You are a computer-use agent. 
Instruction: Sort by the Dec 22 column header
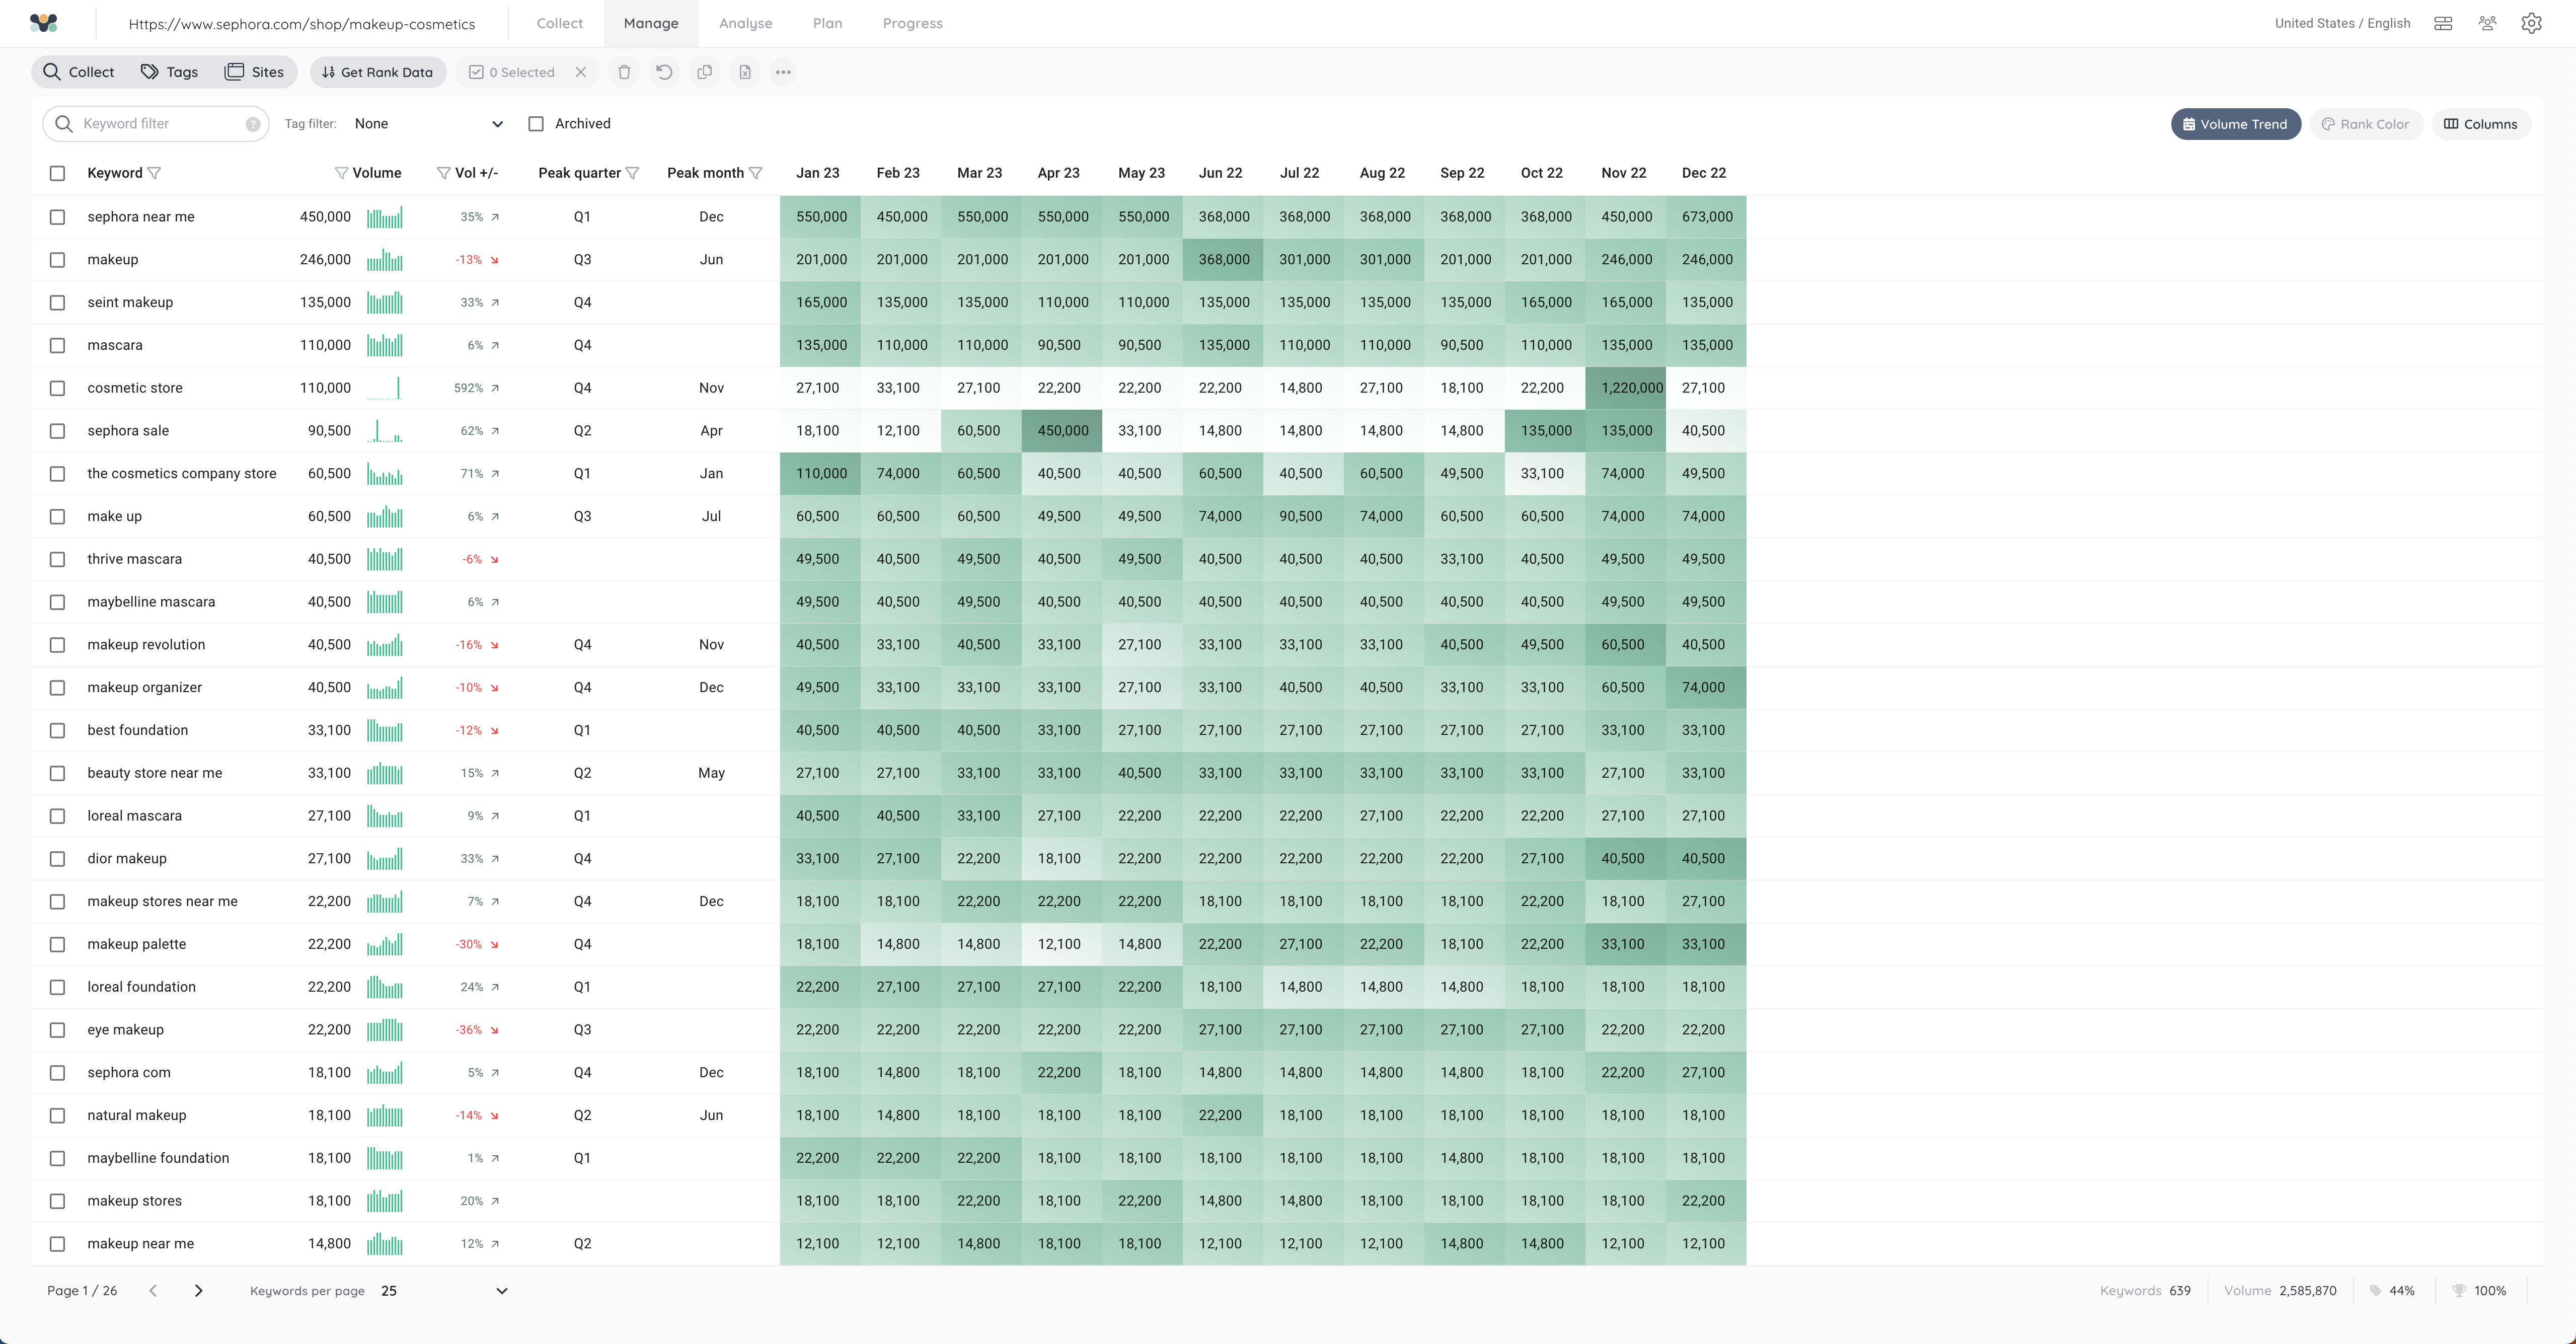[1703, 173]
